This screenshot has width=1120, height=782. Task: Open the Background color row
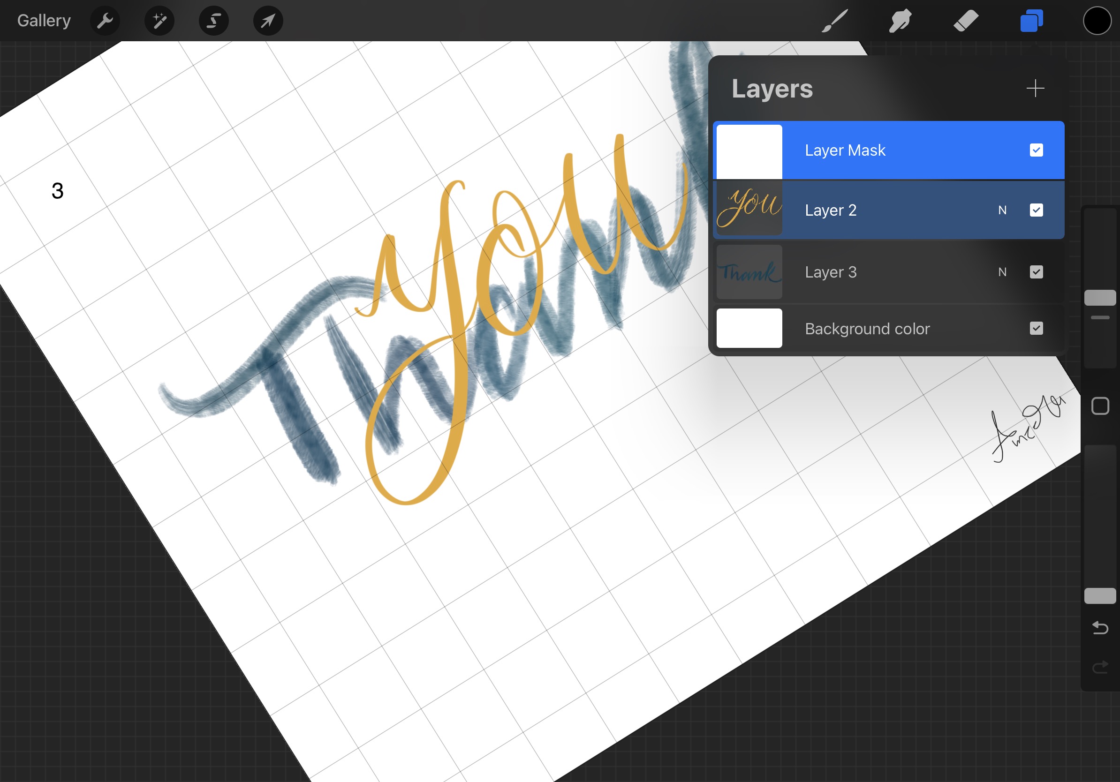pyautogui.click(x=888, y=329)
